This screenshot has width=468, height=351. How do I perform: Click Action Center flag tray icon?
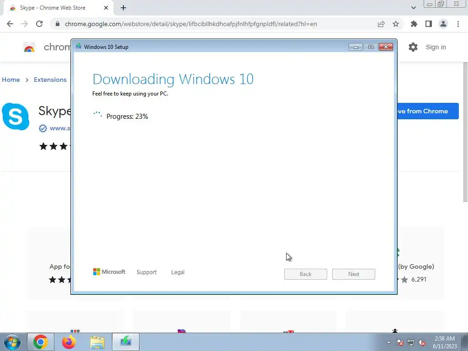click(400, 342)
